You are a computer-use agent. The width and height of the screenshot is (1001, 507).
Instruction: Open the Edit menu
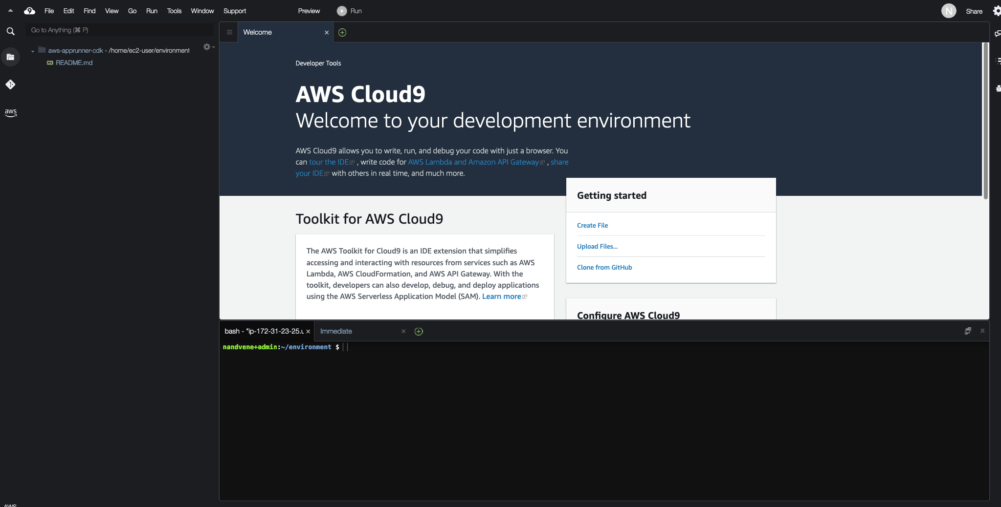pos(68,11)
